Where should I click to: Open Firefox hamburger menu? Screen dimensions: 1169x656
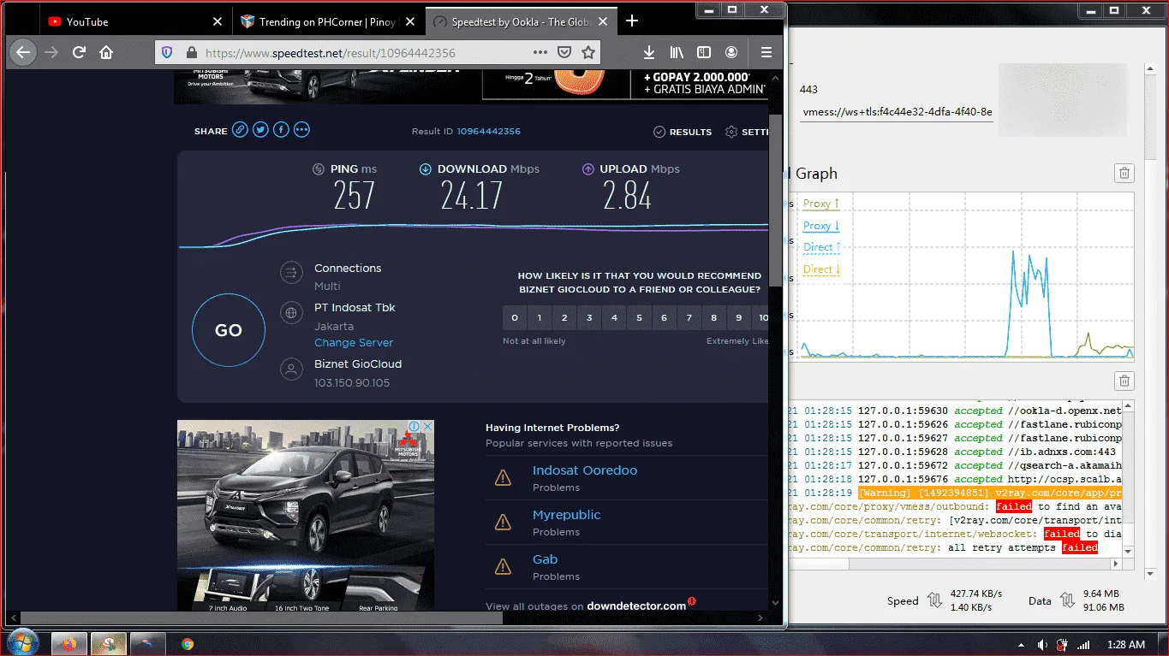(x=766, y=52)
